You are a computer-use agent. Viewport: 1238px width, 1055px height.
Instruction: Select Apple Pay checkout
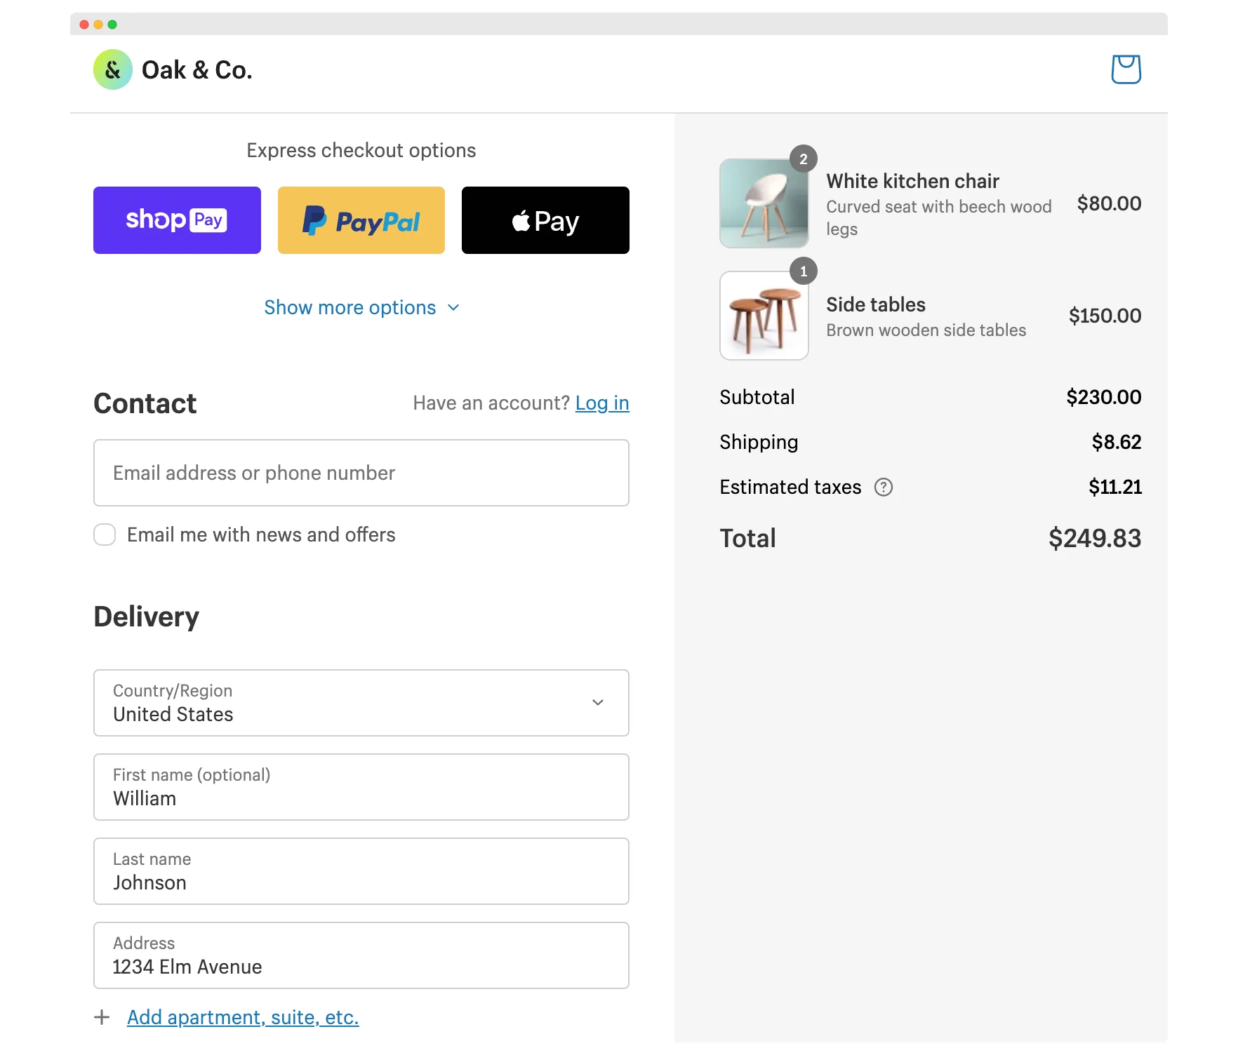[545, 220]
